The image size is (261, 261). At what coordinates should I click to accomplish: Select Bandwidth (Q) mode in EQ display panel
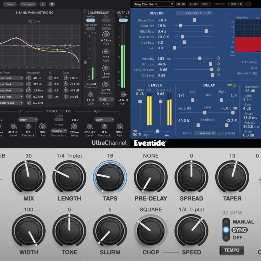pos(248,73)
